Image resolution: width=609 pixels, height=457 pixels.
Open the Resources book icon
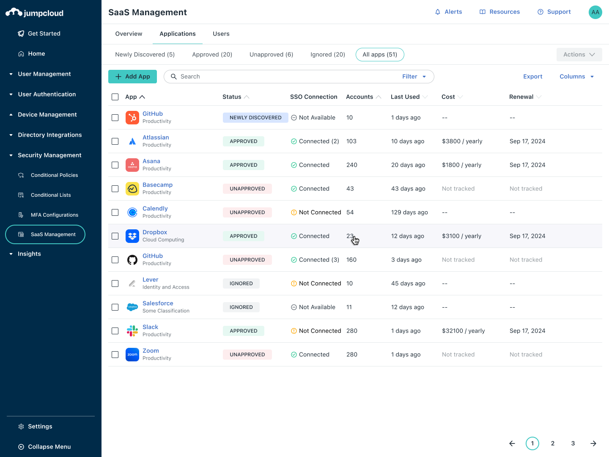click(x=483, y=12)
